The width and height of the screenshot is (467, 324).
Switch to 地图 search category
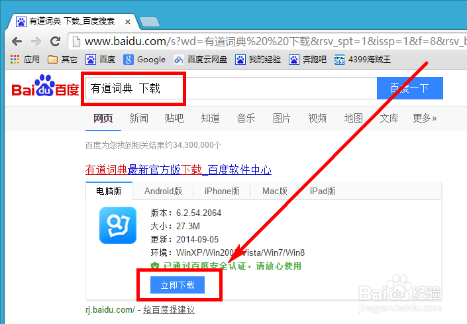[354, 118]
